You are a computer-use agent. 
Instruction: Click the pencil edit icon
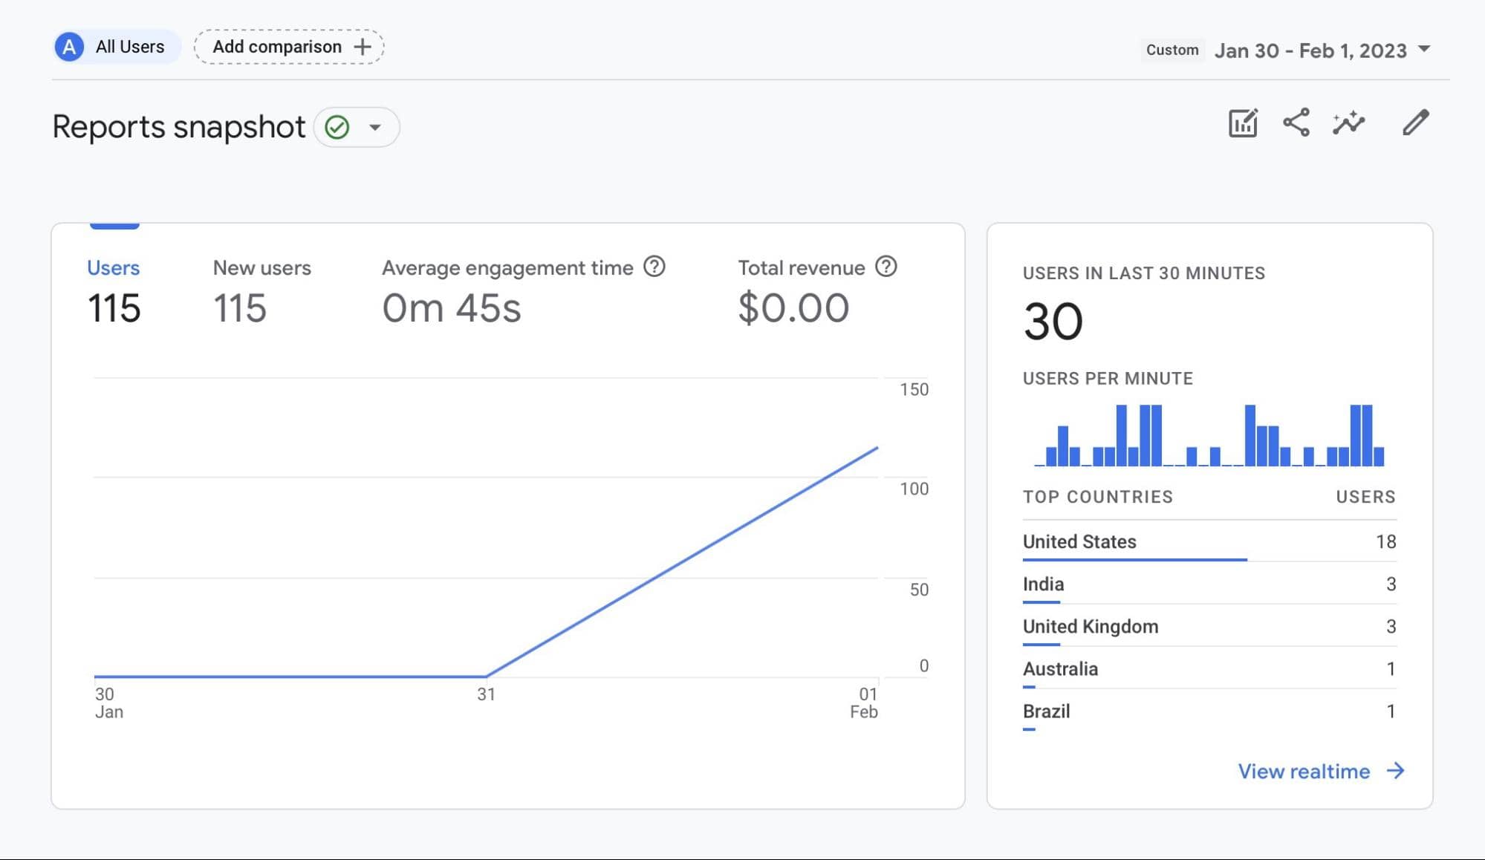click(1415, 123)
